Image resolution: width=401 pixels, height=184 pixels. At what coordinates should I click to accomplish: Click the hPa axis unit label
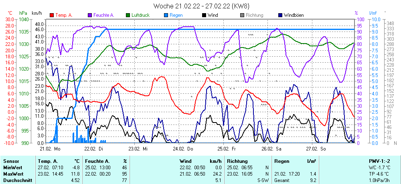coord(24,13)
